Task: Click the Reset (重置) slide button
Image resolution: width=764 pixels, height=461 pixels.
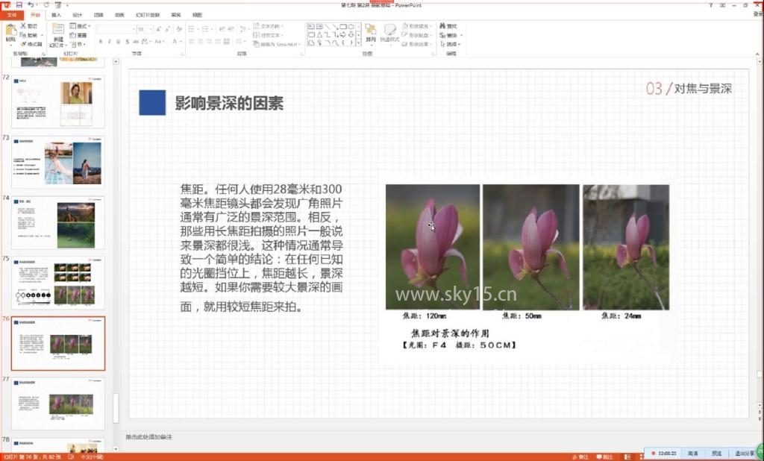Action: point(78,35)
